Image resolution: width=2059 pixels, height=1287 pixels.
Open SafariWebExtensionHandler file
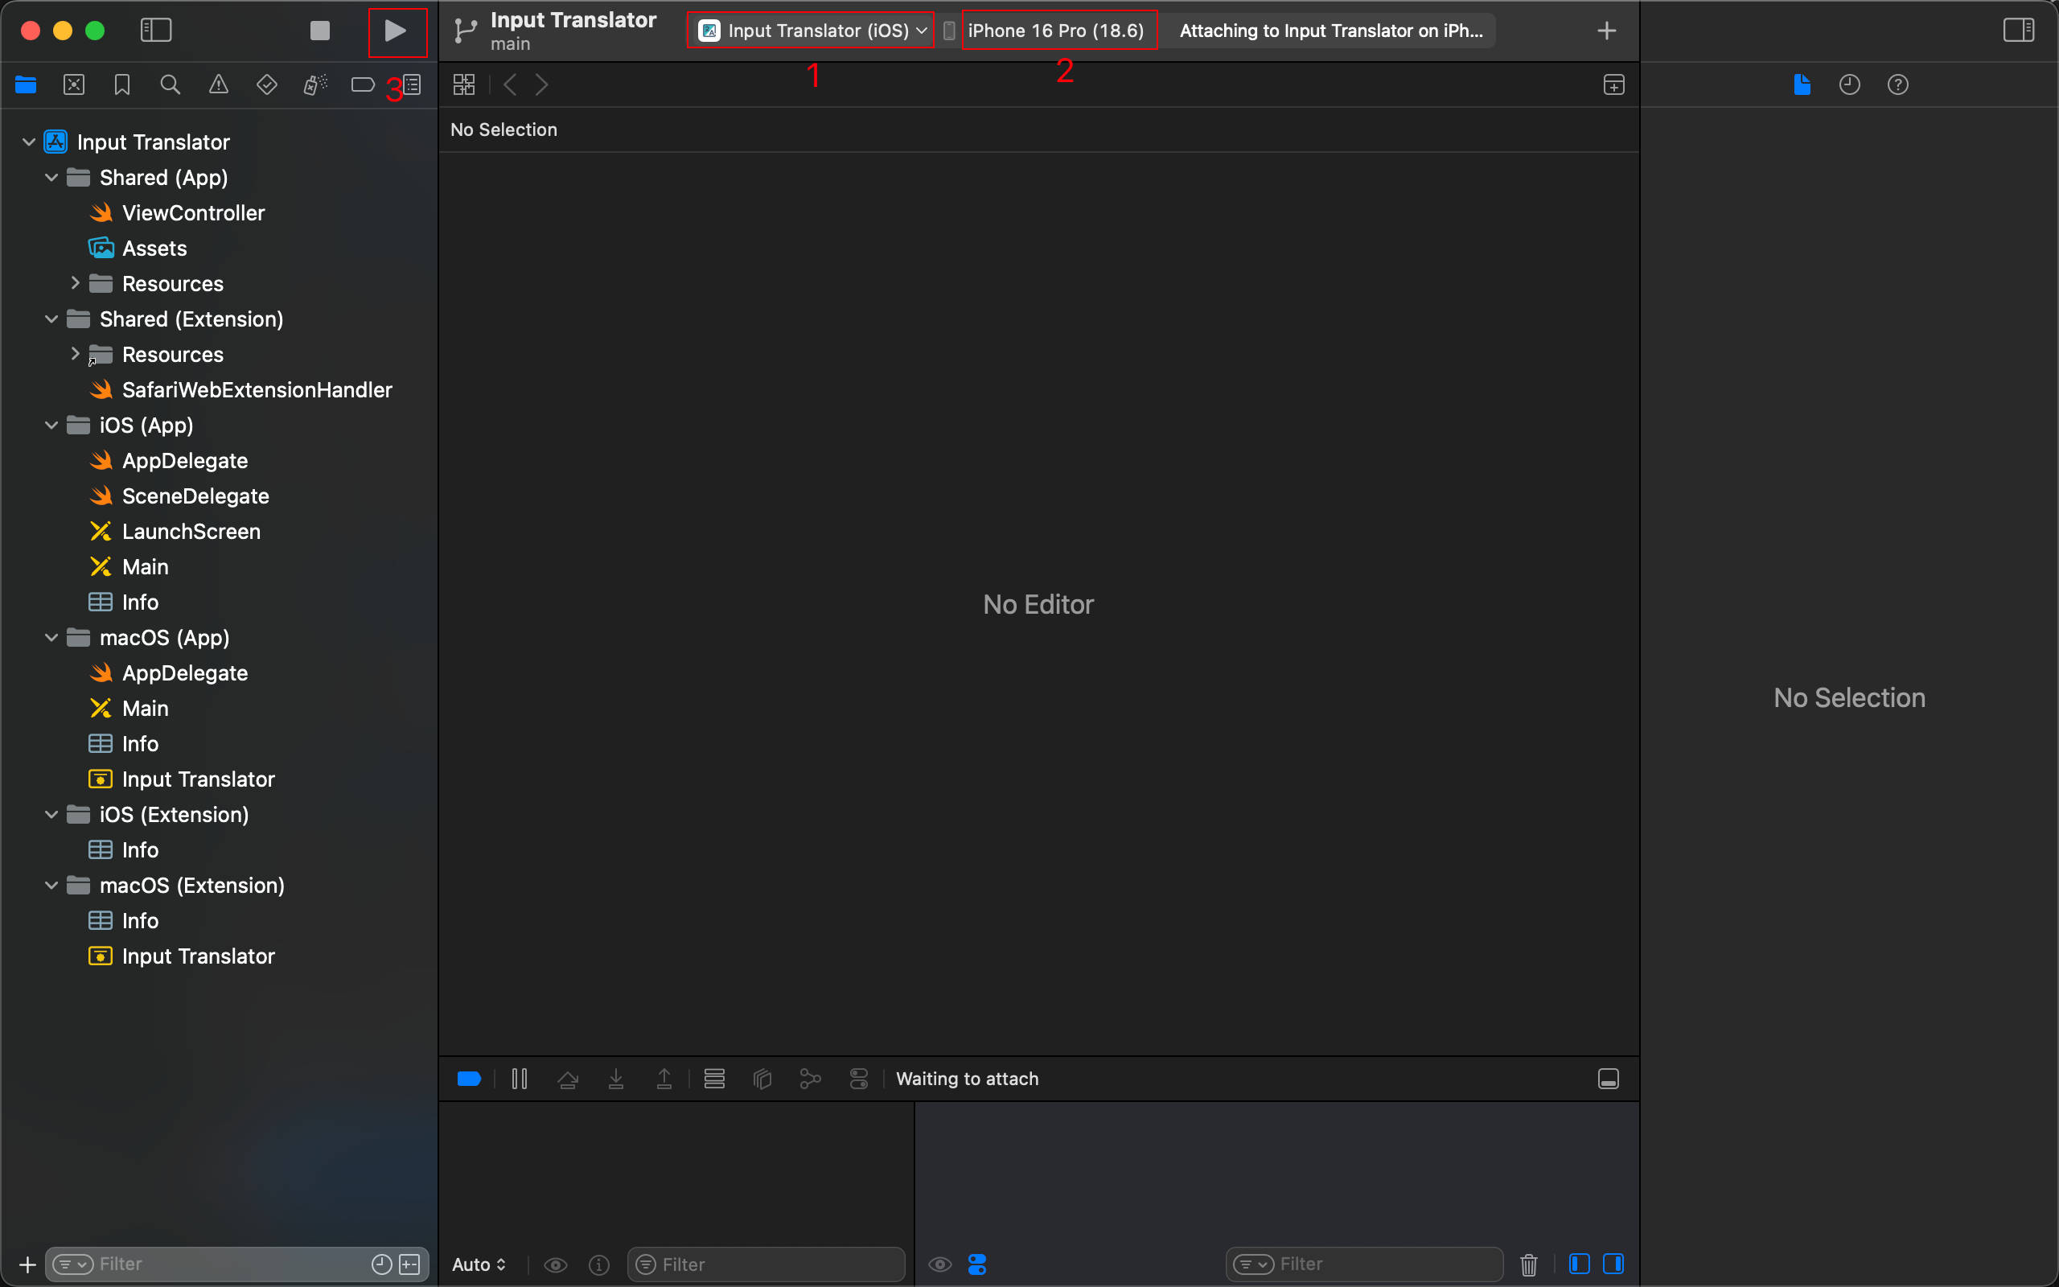257,390
